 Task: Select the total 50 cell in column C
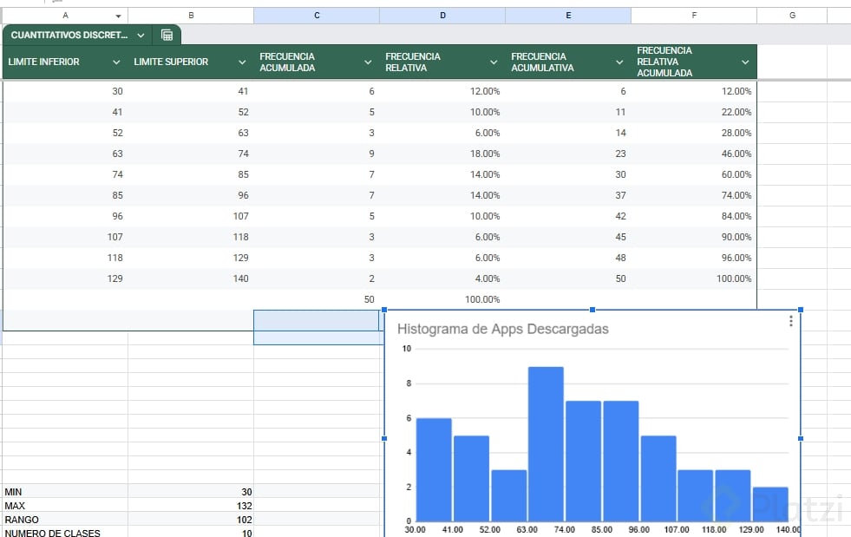317,299
